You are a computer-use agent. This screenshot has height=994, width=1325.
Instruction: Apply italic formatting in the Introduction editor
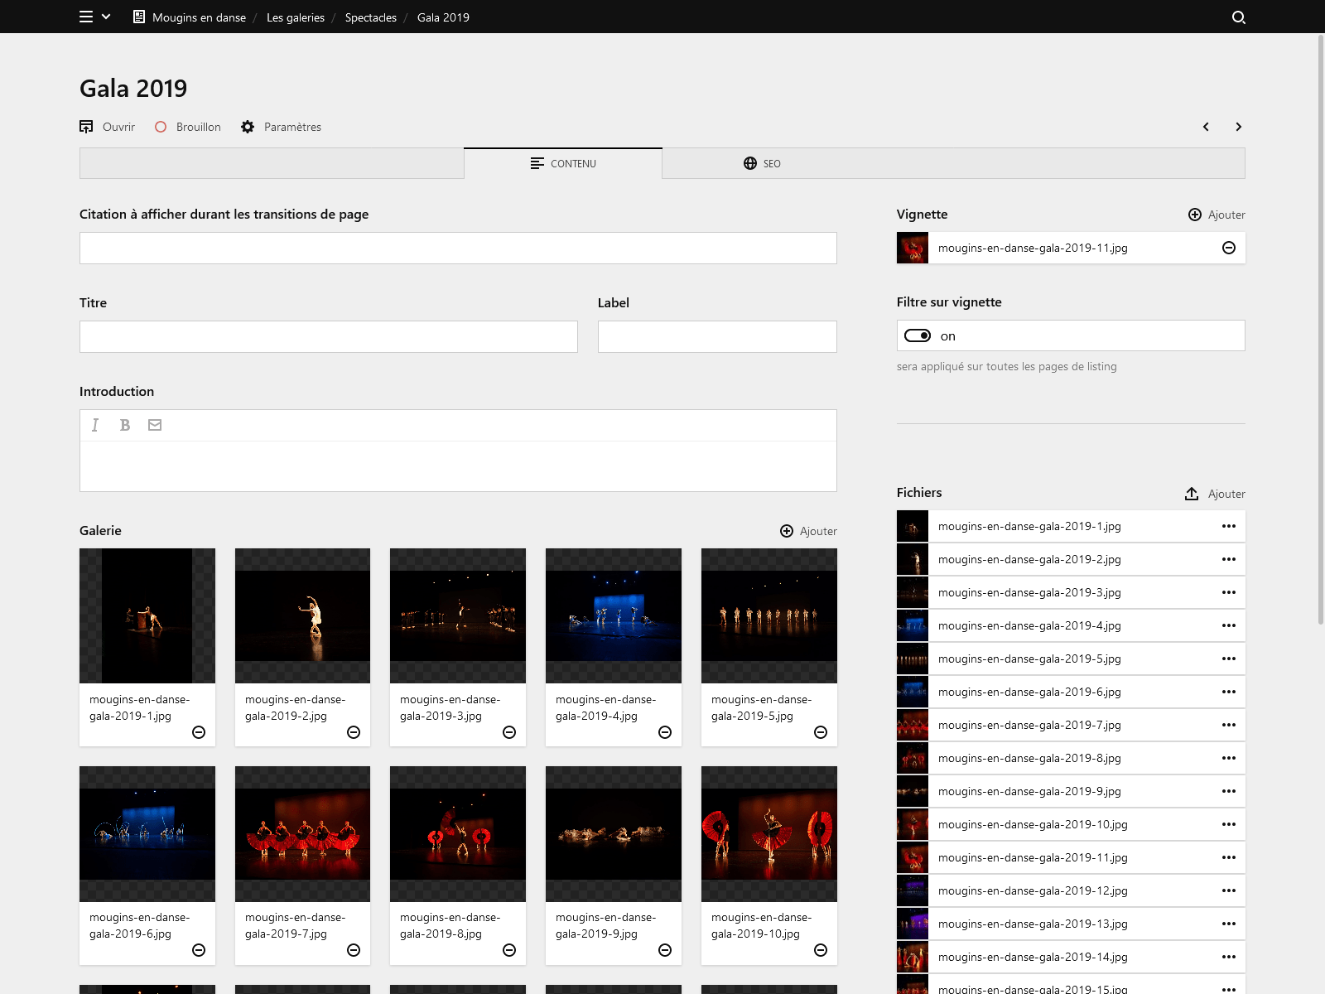[x=94, y=425]
